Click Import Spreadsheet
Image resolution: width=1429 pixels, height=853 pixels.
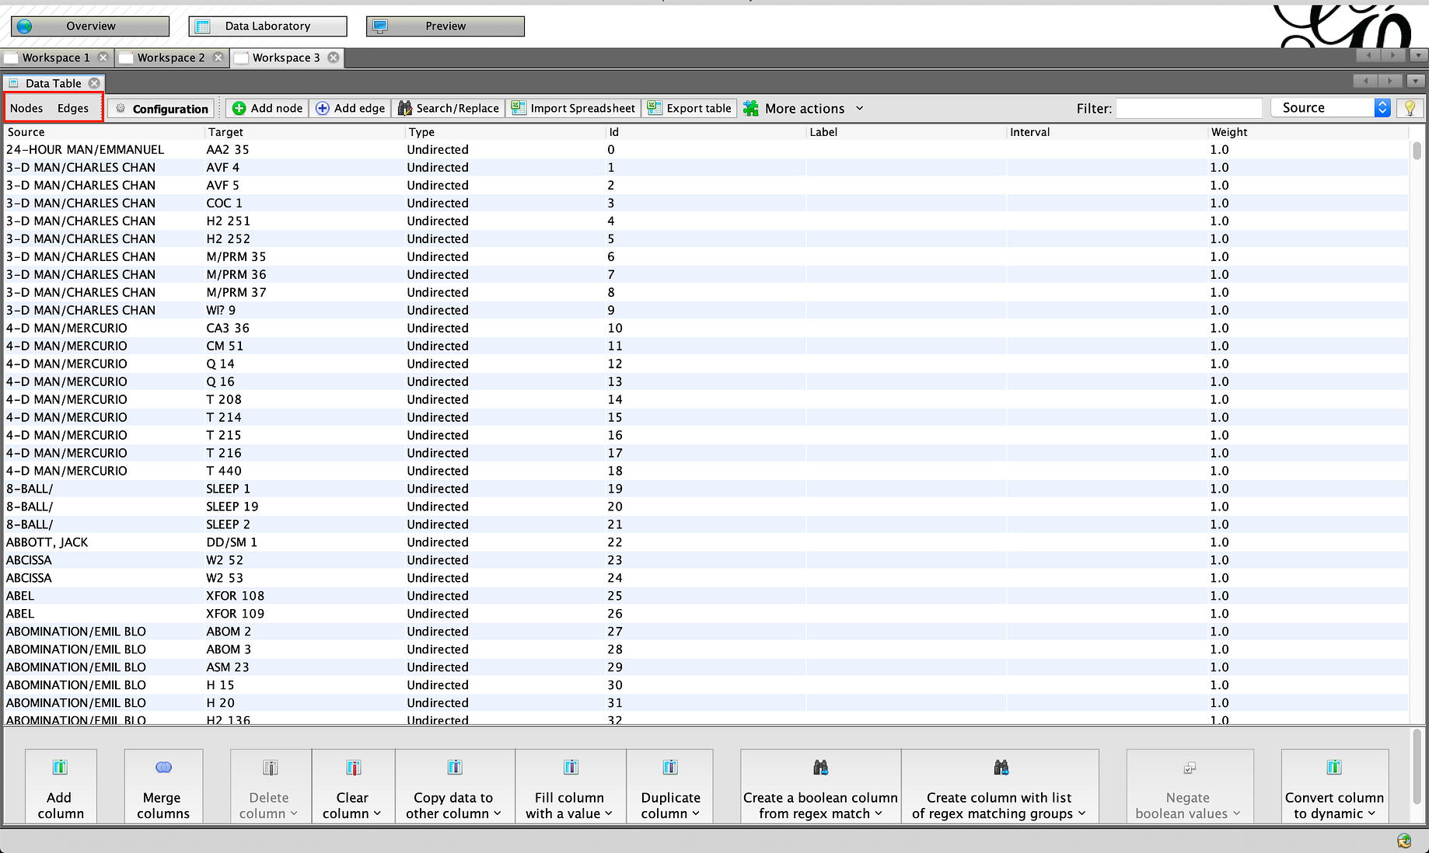click(574, 108)
